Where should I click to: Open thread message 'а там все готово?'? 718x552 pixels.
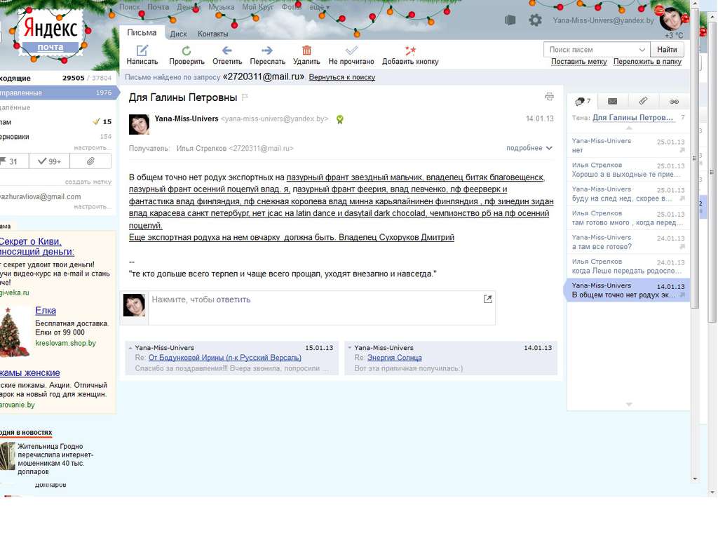pos(628,242)
